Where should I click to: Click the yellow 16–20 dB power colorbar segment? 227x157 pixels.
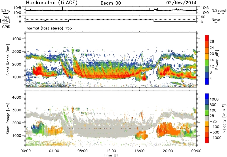(x=207, y=57)
